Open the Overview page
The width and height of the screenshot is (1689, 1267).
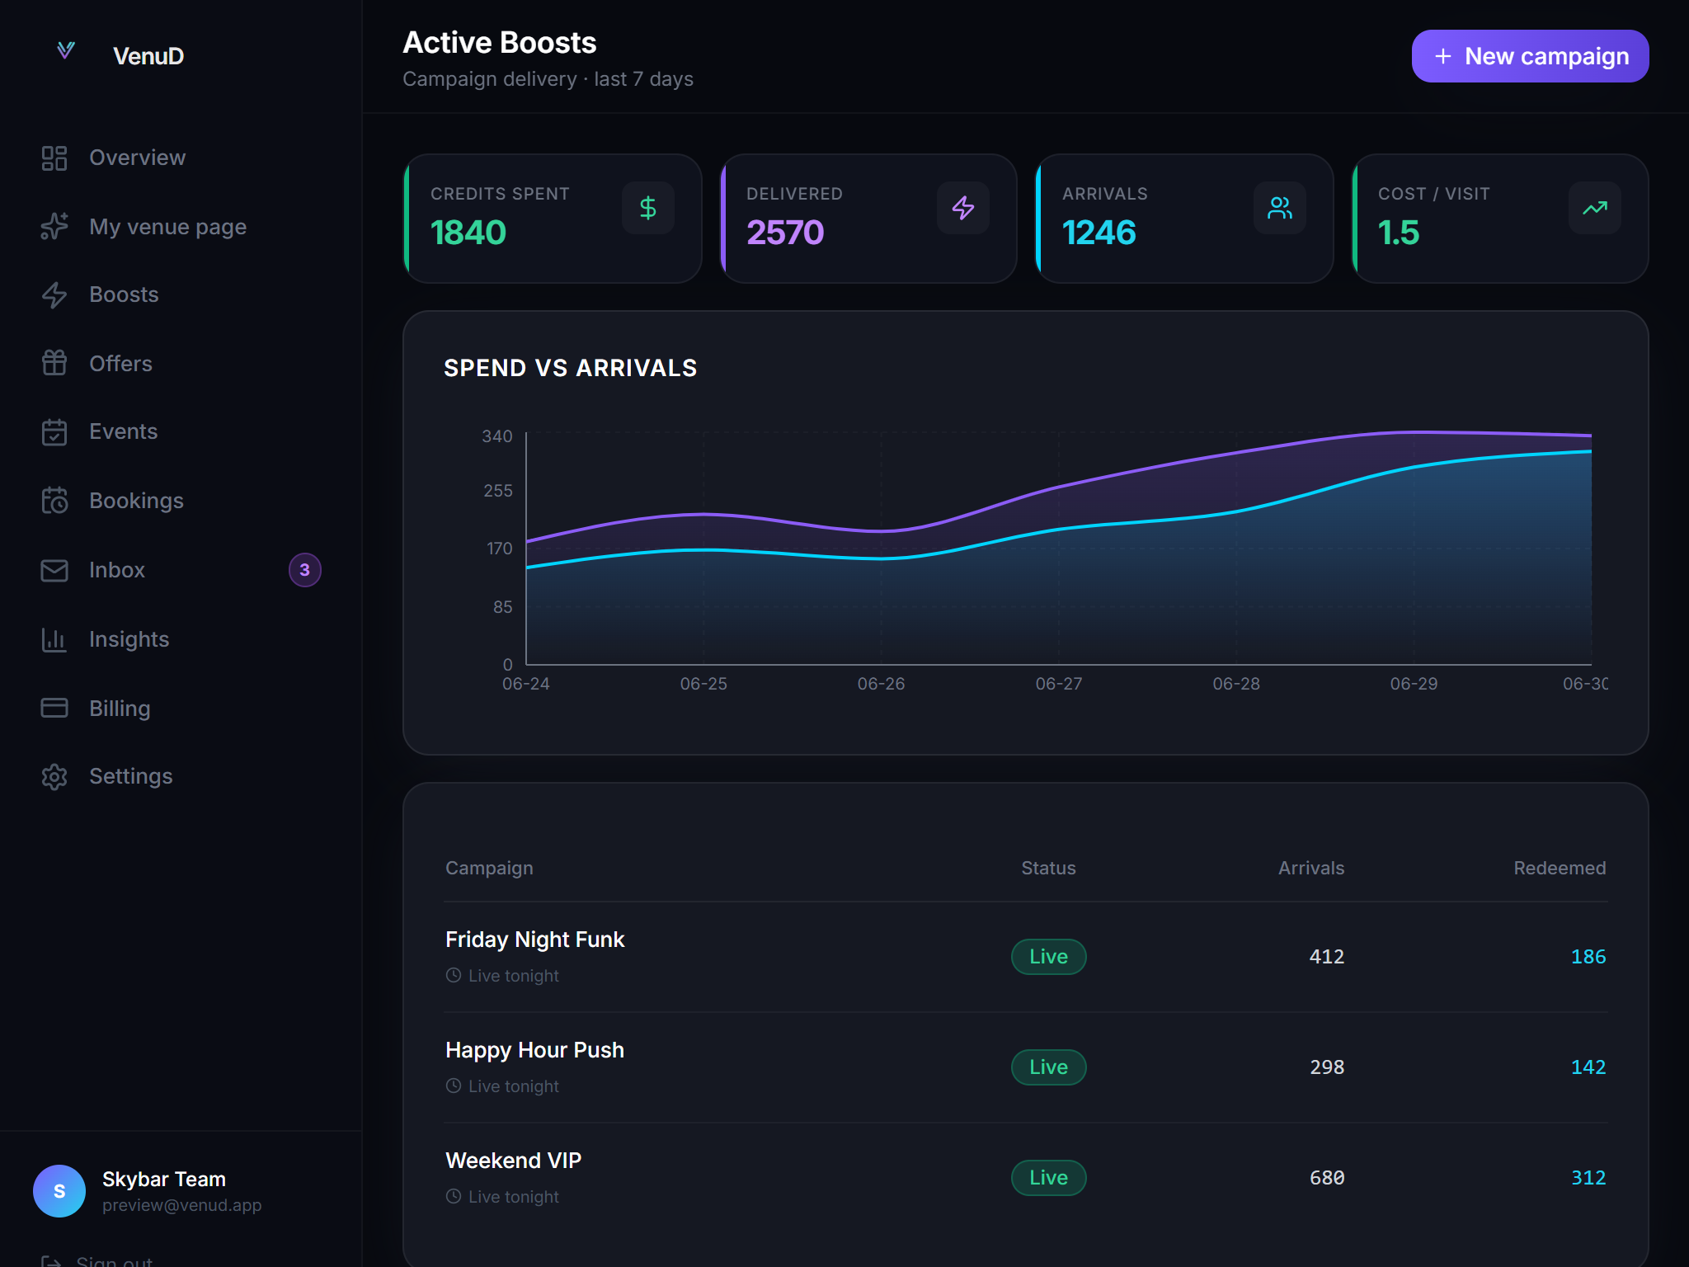point(181,158)
